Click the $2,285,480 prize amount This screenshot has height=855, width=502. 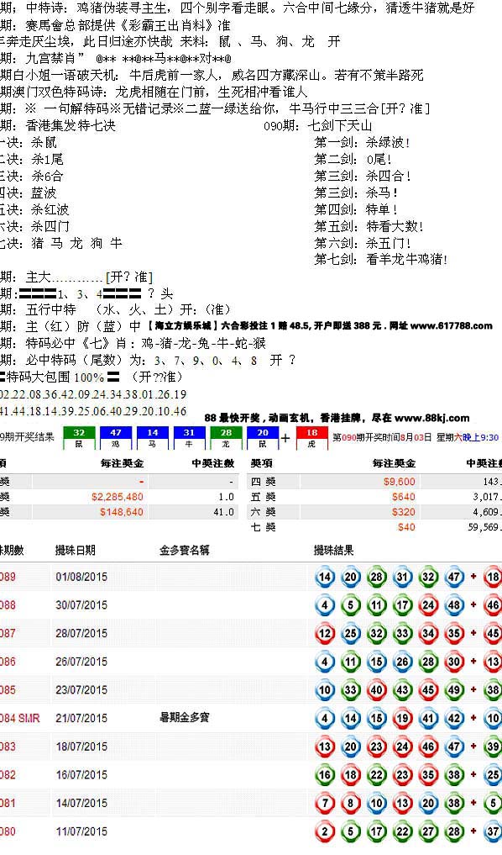(117, 497)
